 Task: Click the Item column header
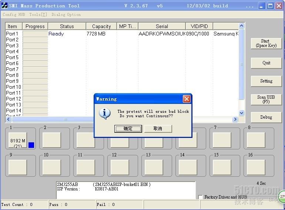pos(14,26)
